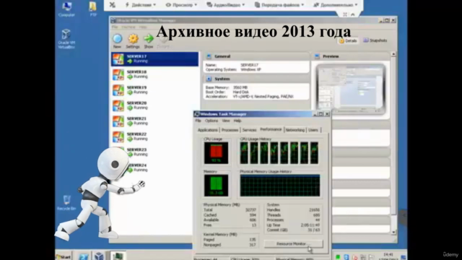The width and height of the screenshot is (462, 260).
Task: Switch to the Users tab
Action: tap(313, 130)
